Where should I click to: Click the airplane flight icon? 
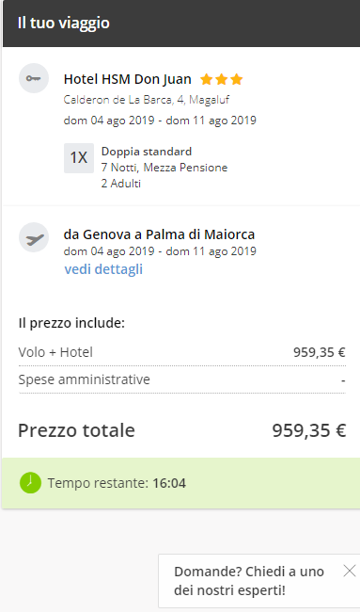click(x=34, y=237)
